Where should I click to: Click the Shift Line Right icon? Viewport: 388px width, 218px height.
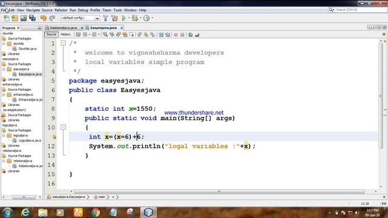[x=167, y=35]
